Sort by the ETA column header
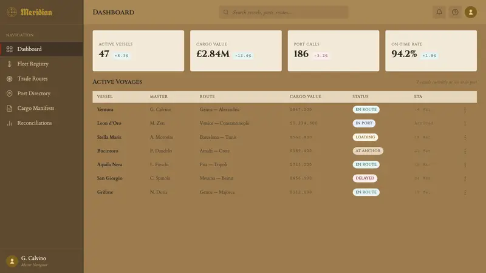 pyautogui.click(x=418, y=96)
